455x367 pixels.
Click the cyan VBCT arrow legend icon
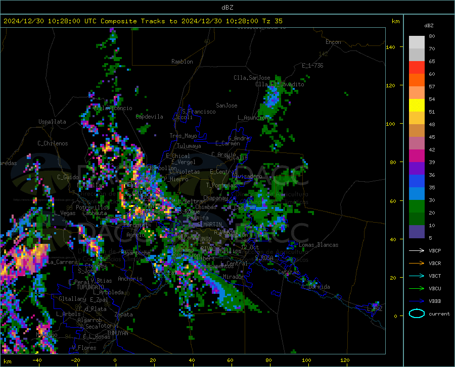(x=417, y=276)
